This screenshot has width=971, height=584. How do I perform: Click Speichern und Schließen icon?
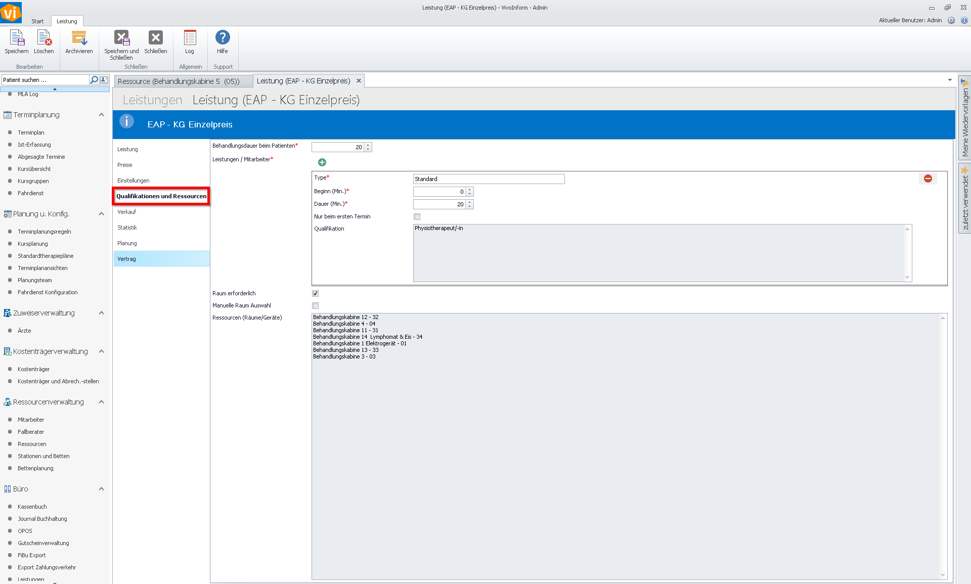pos(121,38)
